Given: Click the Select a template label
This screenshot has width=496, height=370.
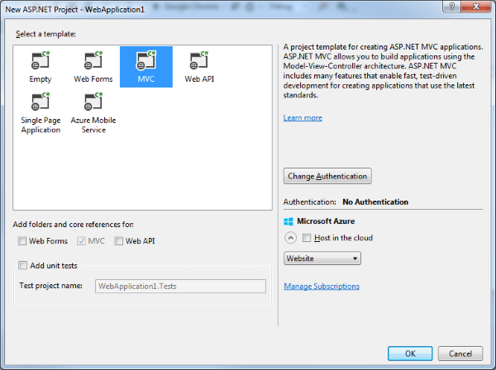Looking at the screenshot, I should click(45, 34).
